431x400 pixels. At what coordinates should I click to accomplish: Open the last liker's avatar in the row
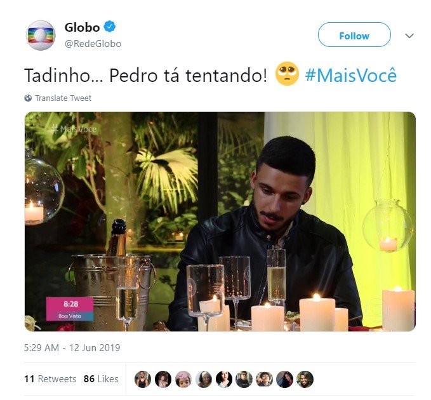(x=305, y=379)
